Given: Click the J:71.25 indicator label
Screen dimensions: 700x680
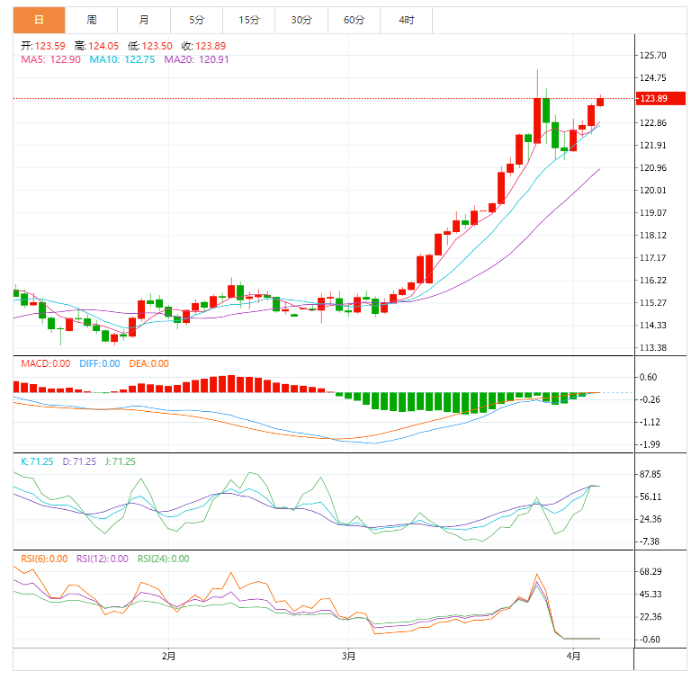Looking at the screenshot, I should click(x=120, y=461).
